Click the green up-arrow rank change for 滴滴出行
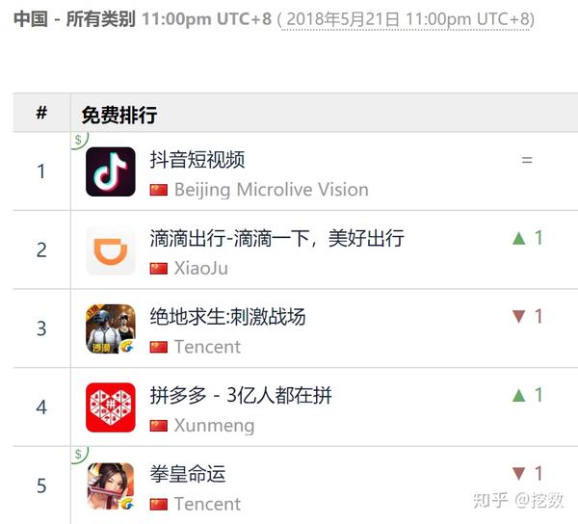Viewport: 578px width, 524px height. click(x=528, y=238)
